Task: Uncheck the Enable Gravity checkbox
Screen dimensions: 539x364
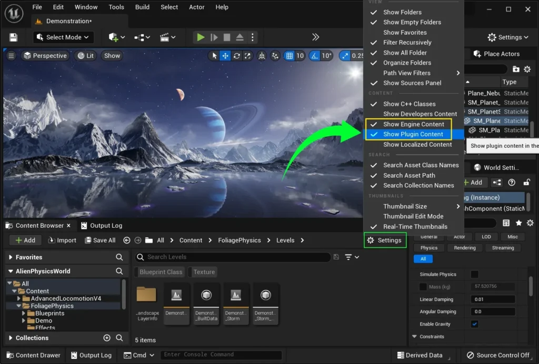Action: tap(474, 324)
